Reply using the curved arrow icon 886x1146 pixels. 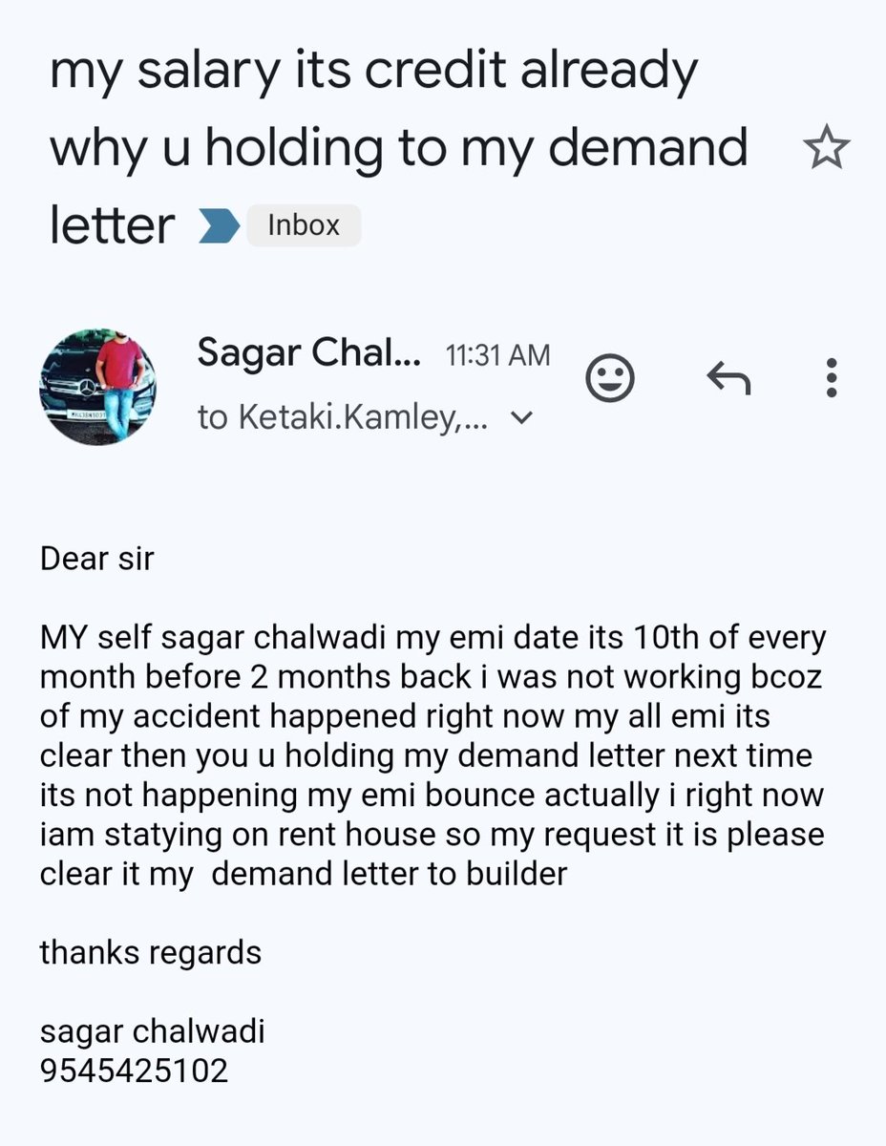click(728, 379)
